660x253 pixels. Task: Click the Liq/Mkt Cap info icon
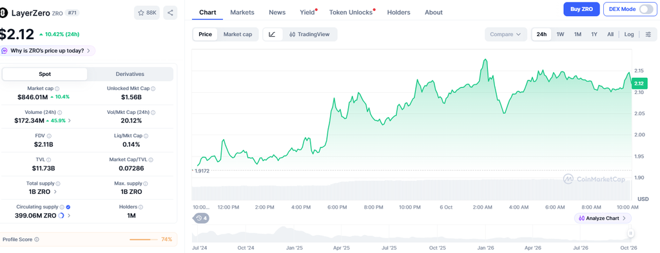pos(146,136)
